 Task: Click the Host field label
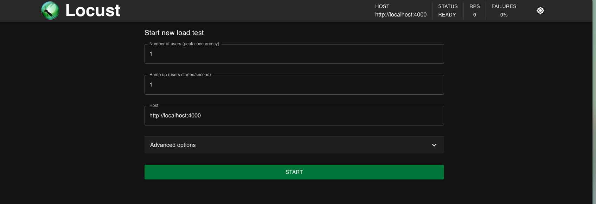click(153, 105)
